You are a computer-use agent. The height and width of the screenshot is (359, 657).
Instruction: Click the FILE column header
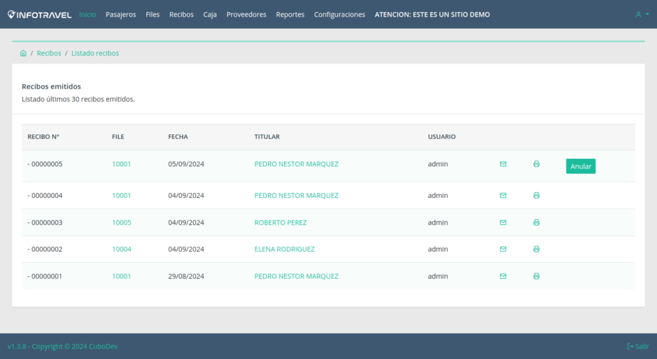click(118, 137)
